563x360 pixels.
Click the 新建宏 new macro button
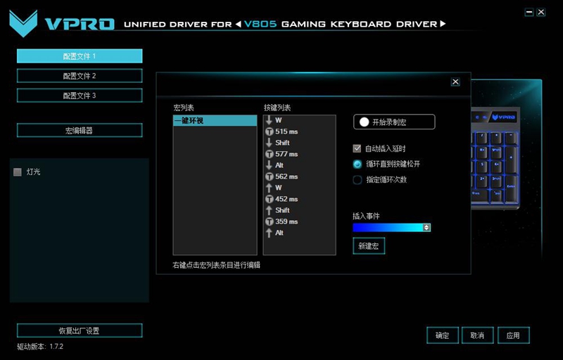[x=369, y=246]
